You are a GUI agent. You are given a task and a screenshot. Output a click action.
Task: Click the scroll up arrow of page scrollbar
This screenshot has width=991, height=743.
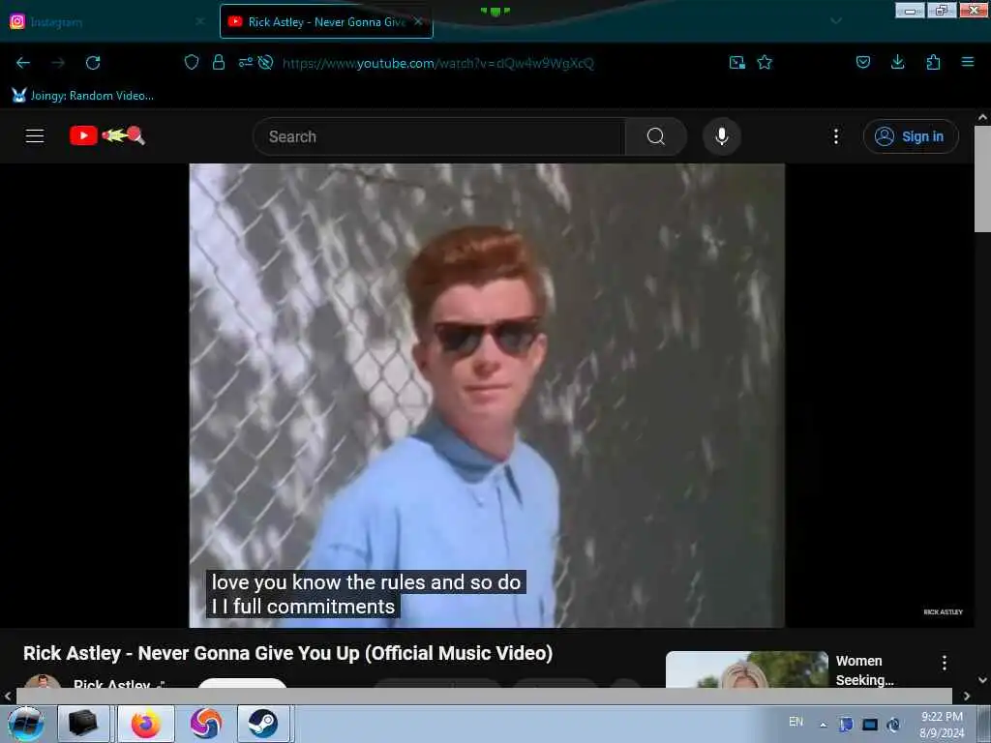coord(982,117)
